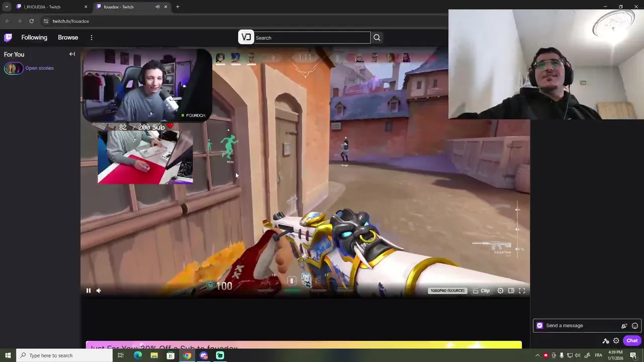
Task: Click the Twitch search field
Action: (312, 38)
